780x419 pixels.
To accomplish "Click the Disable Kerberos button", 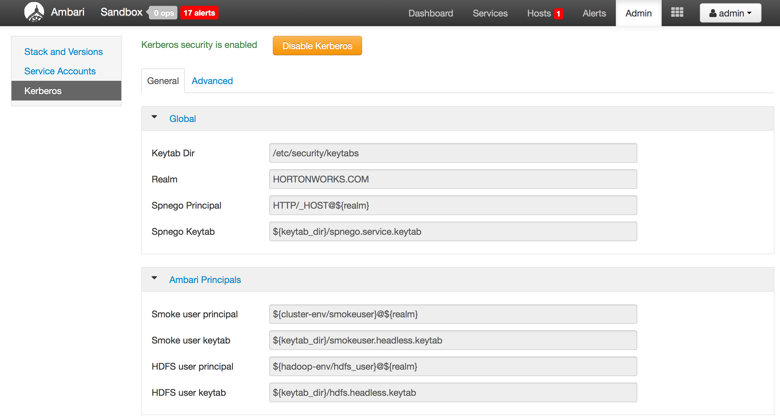I will 317,46.
